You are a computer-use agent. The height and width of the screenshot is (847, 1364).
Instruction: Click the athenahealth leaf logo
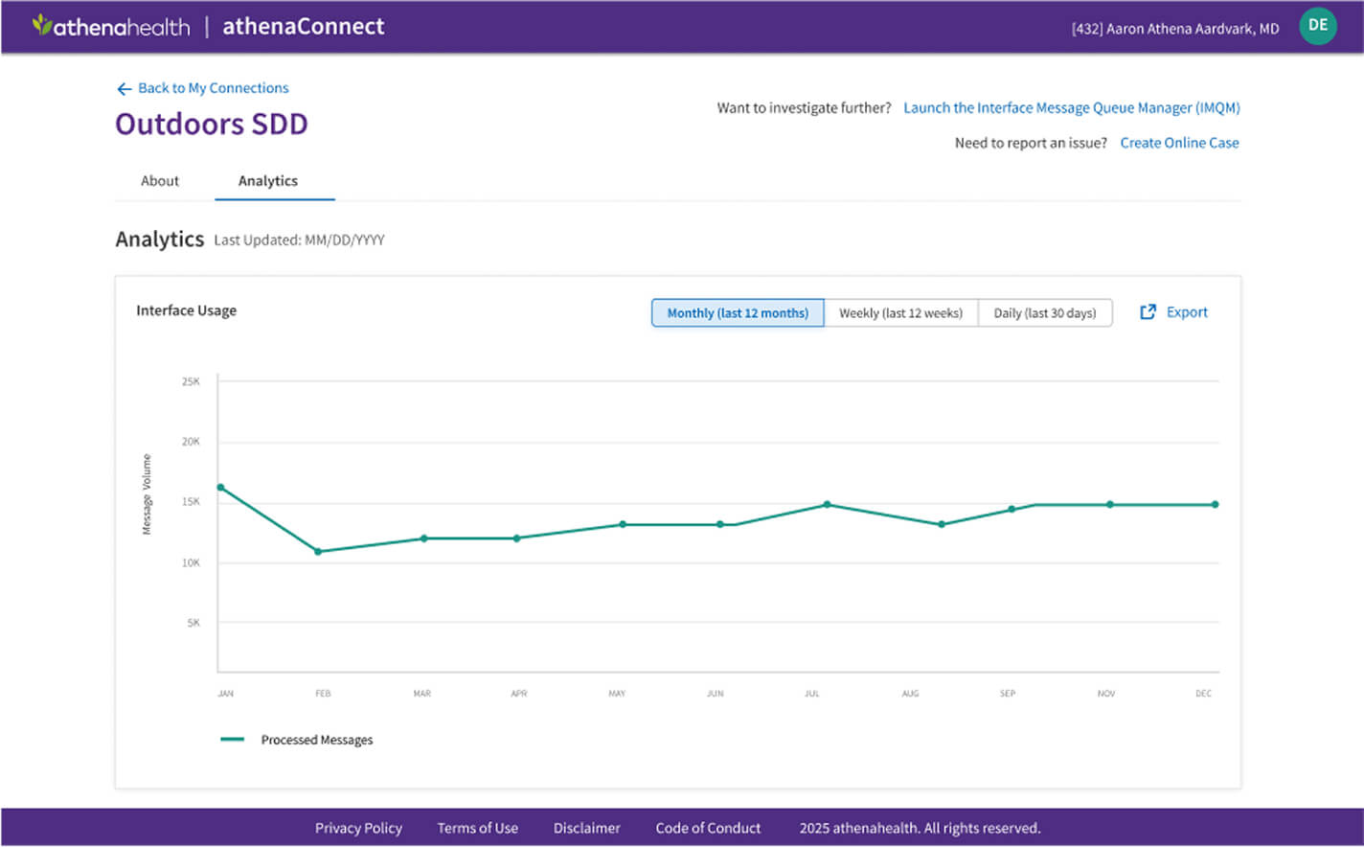(x=42, y=24)
